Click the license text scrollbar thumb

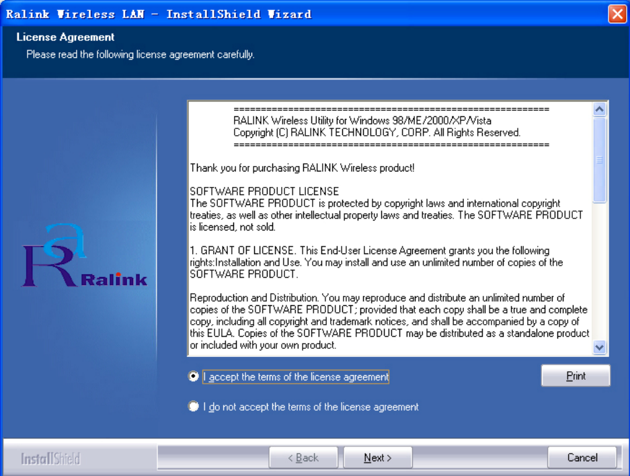600,160
